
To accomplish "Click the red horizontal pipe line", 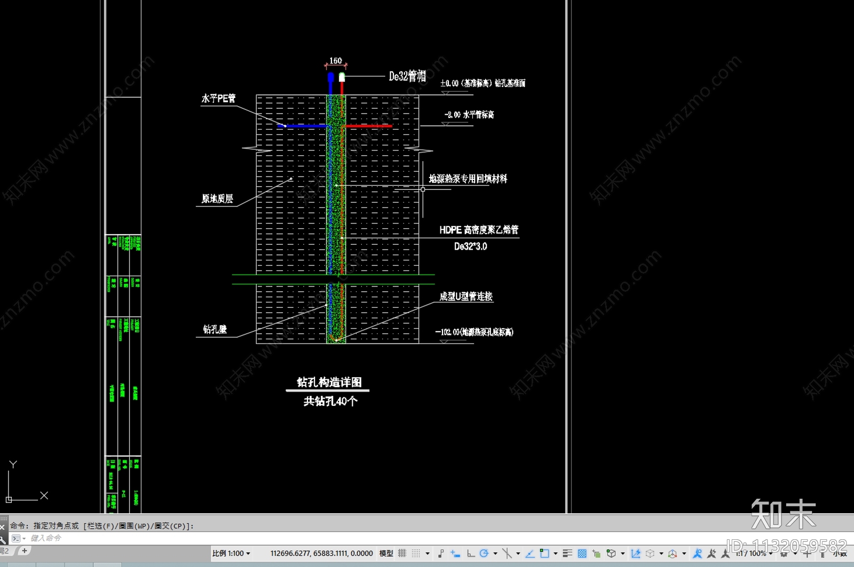I will coord(368,126).
